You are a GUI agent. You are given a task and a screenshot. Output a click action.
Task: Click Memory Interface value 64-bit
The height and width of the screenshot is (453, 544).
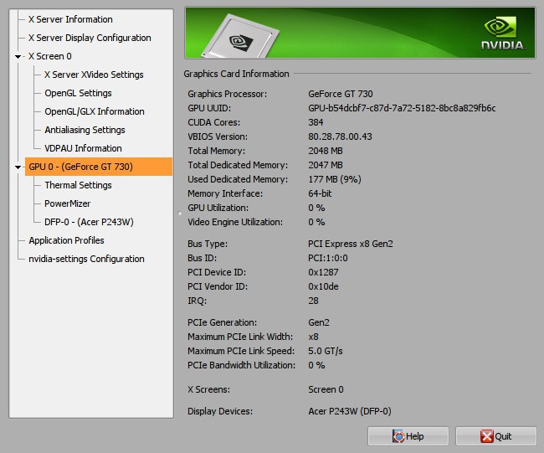(x=320, y=193)
